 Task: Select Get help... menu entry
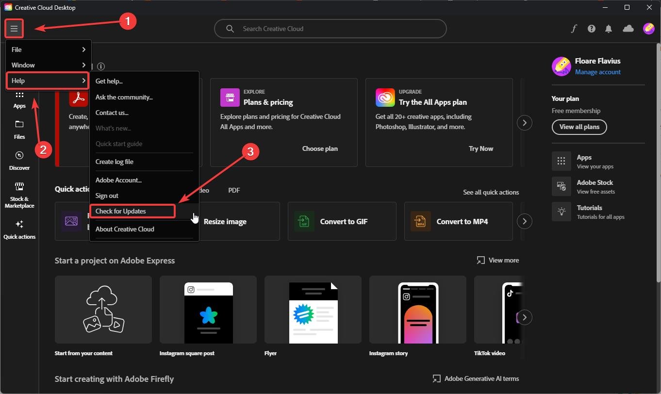point(144,81)
